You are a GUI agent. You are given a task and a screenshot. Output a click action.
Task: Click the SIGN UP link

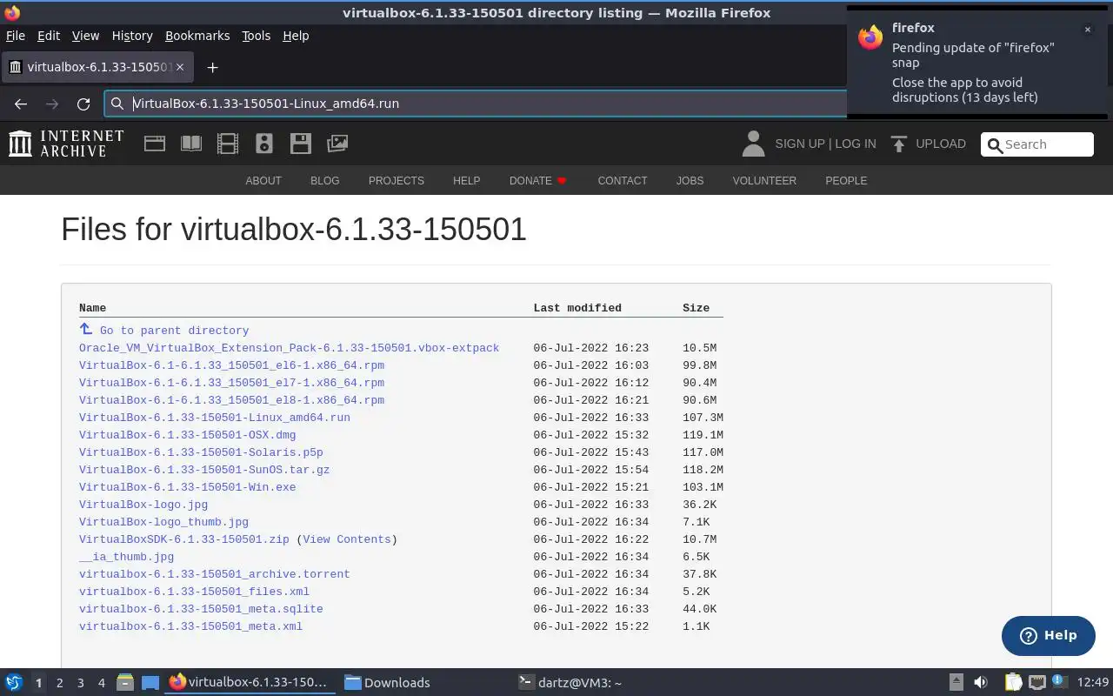(x=799, y=144)
